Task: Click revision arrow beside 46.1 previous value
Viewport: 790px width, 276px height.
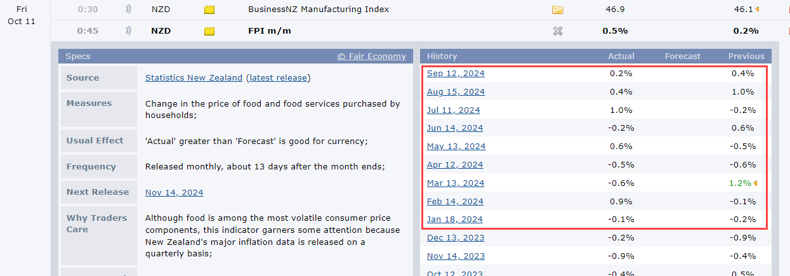Action: click(756, 10)
